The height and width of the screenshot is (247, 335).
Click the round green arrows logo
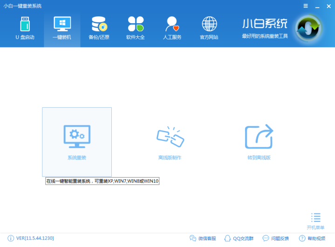(x=308, y=28)
